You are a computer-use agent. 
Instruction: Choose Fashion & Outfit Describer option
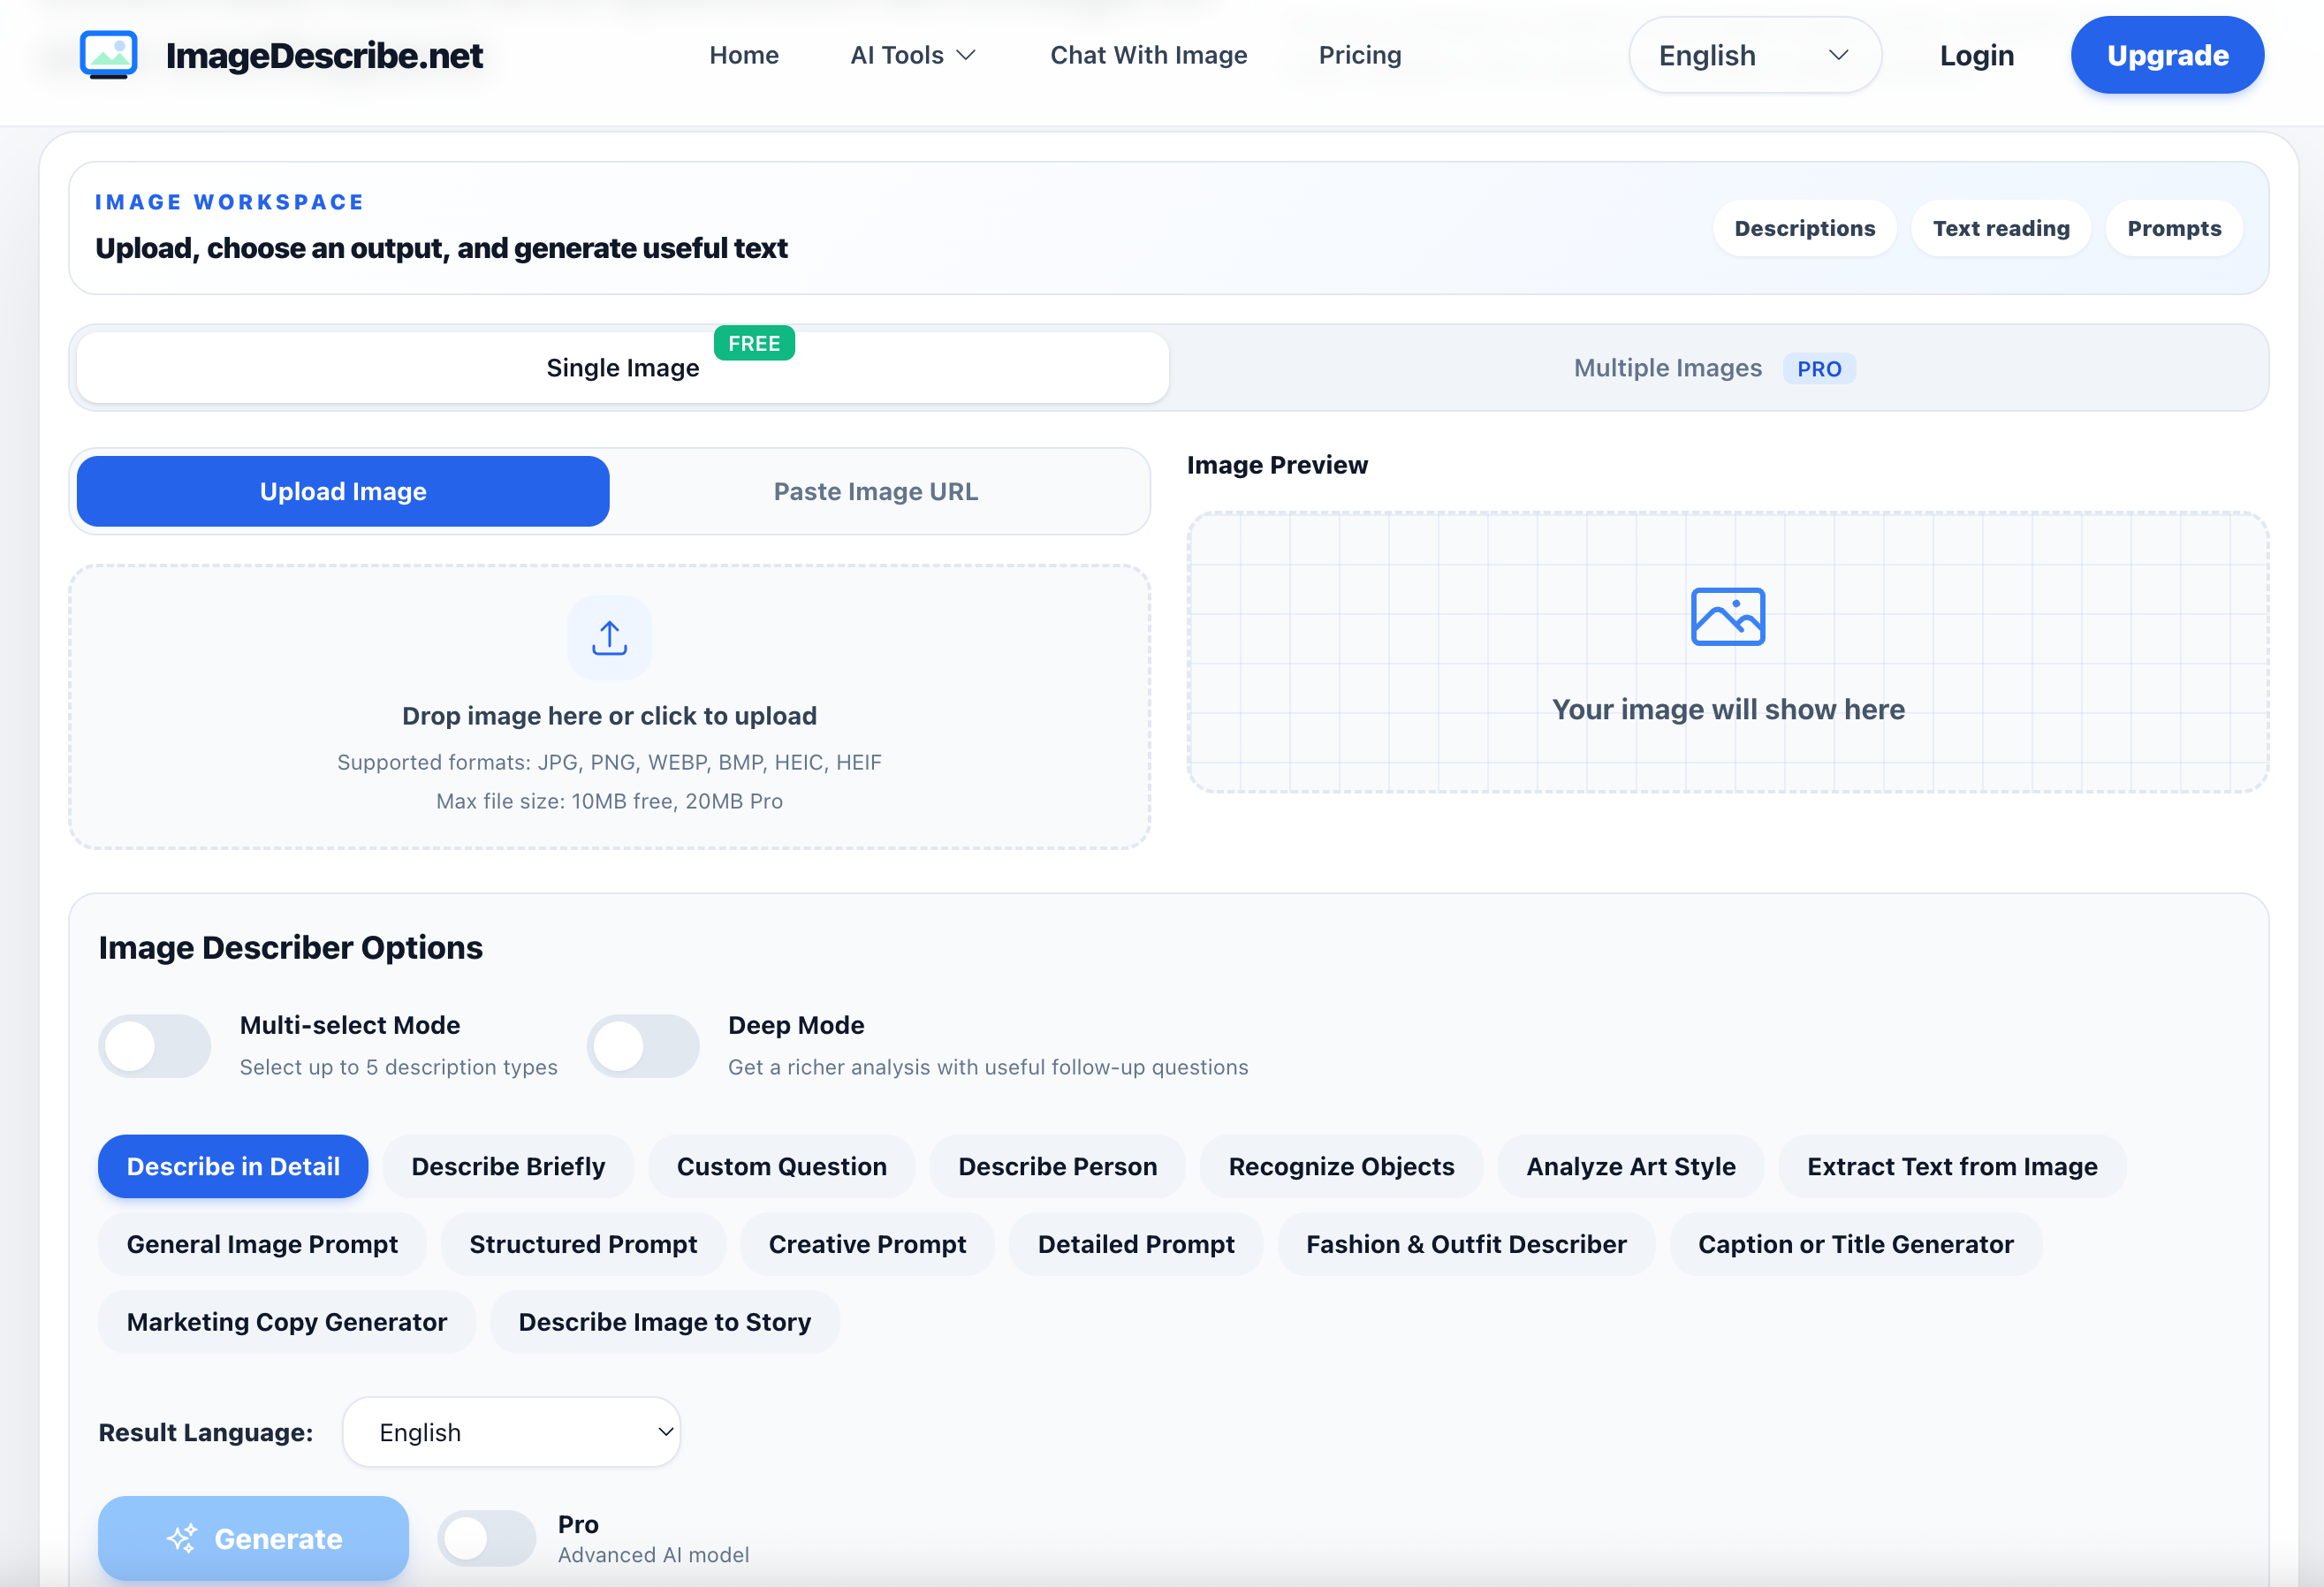pyautogui.click(x=1466, y=1244)
